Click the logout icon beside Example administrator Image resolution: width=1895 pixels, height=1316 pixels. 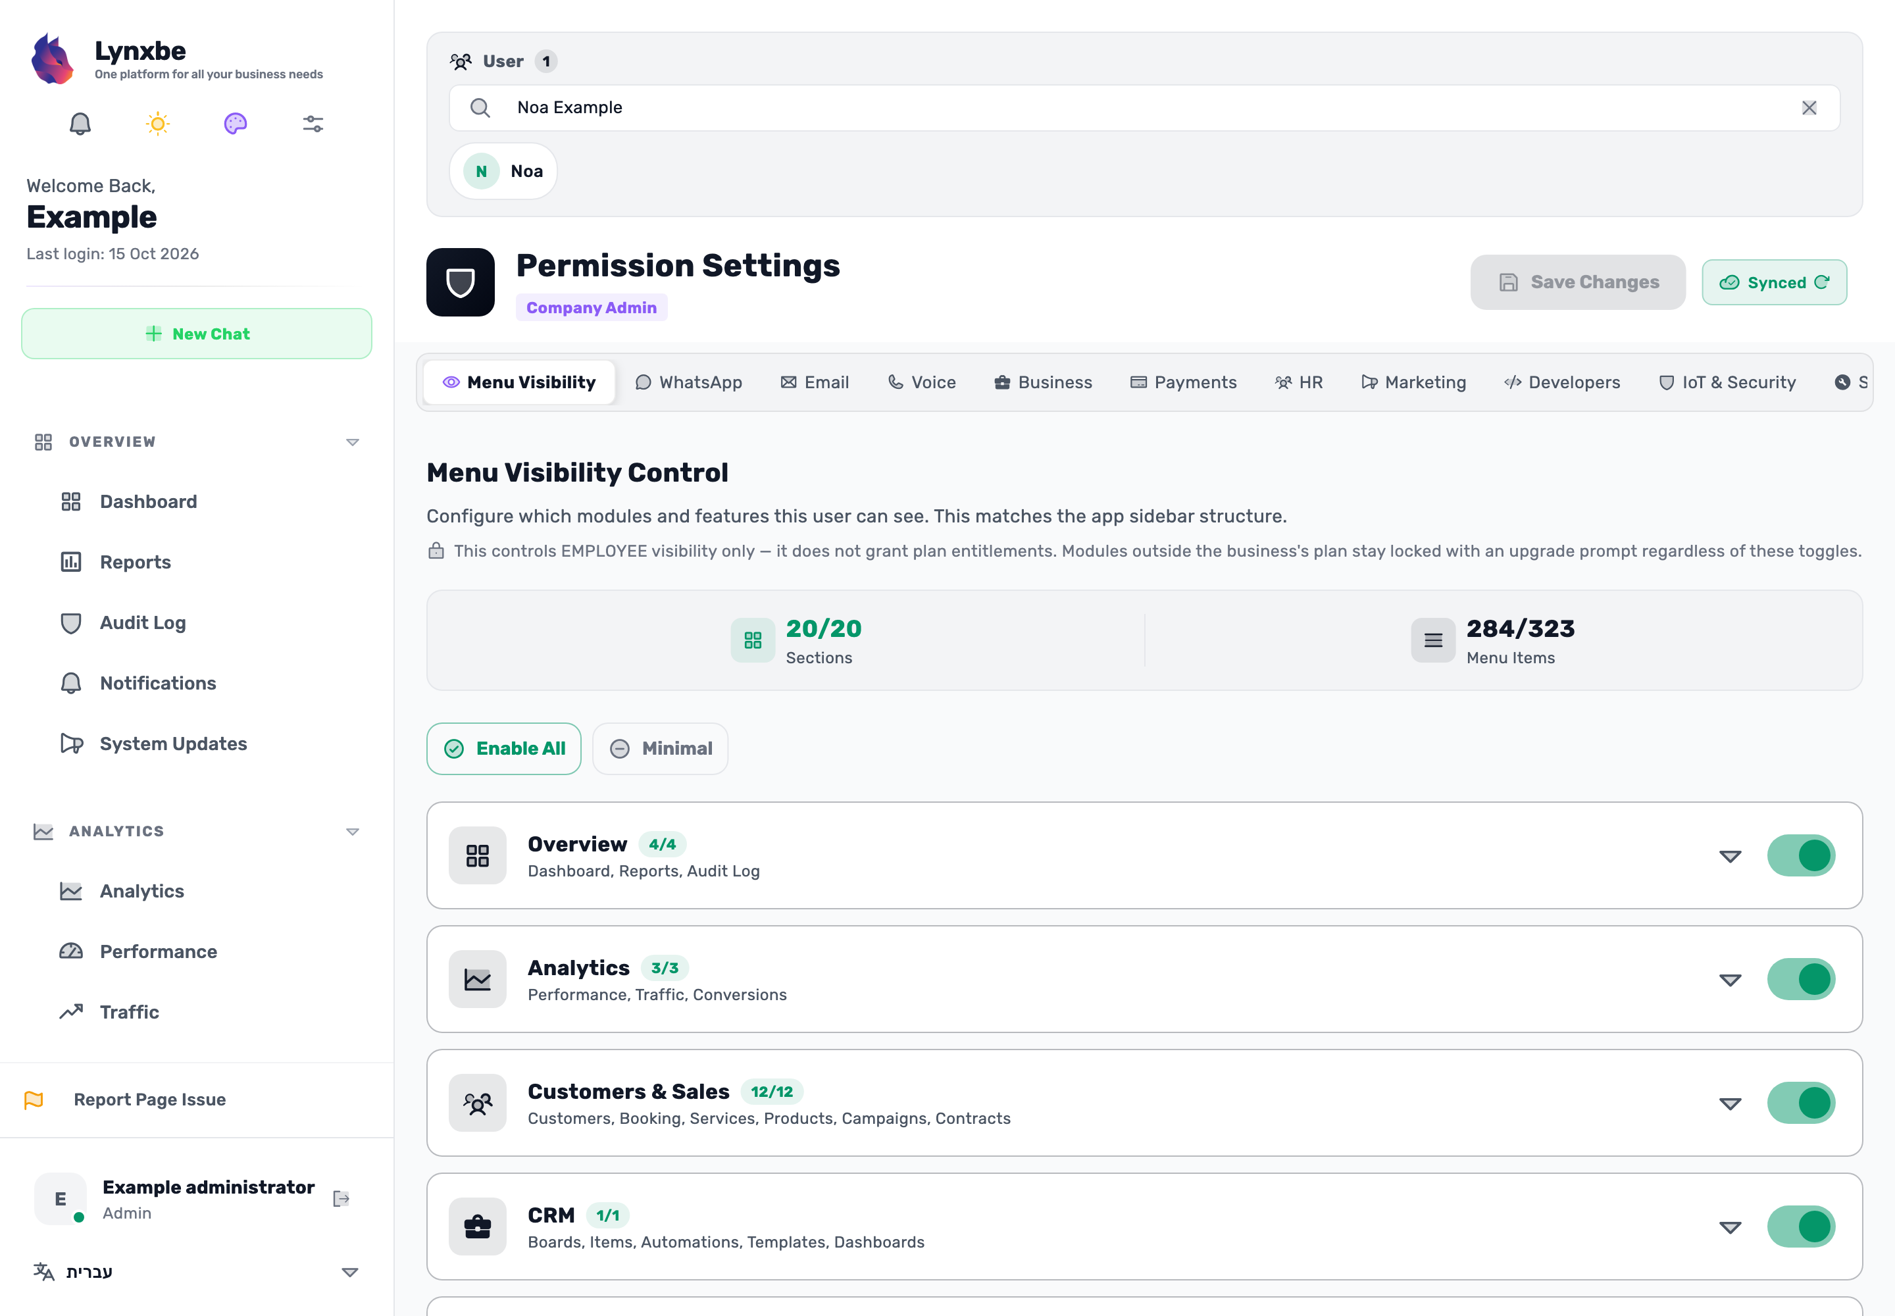click(341, 1199)
